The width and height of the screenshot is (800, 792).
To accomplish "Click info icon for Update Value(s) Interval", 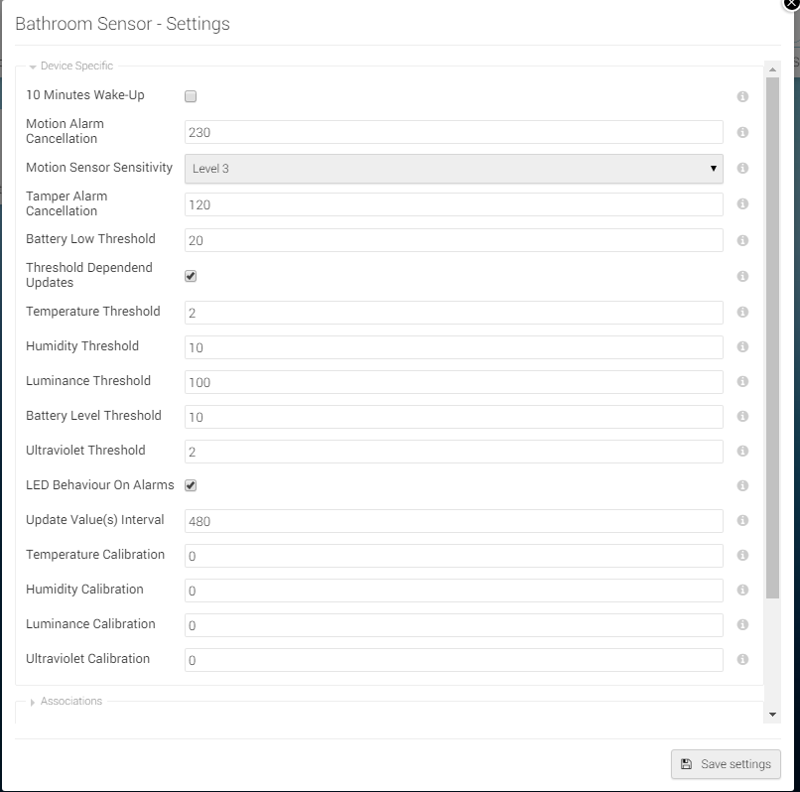I will (x=742, y=520).
